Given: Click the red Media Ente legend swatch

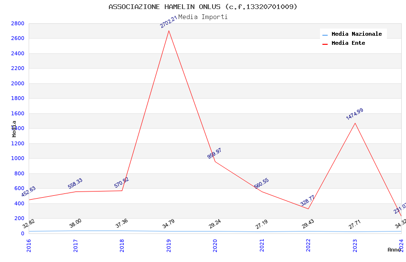Looking at the screenshot, I should tap(325, 44).
